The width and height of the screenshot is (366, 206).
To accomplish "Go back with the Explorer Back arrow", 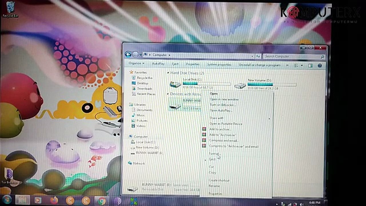I will pyautogui.click(x=128, y=54).
